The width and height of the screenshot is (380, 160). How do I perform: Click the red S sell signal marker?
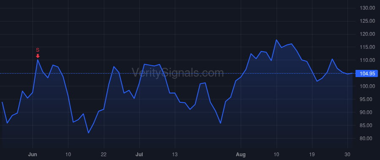(38, 53)
